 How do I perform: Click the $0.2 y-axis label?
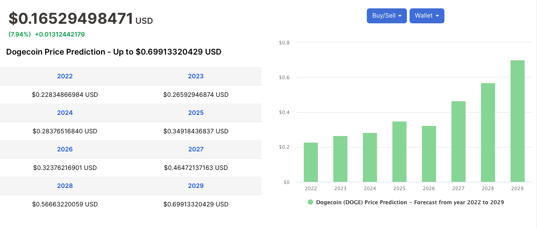click(284, 147)
